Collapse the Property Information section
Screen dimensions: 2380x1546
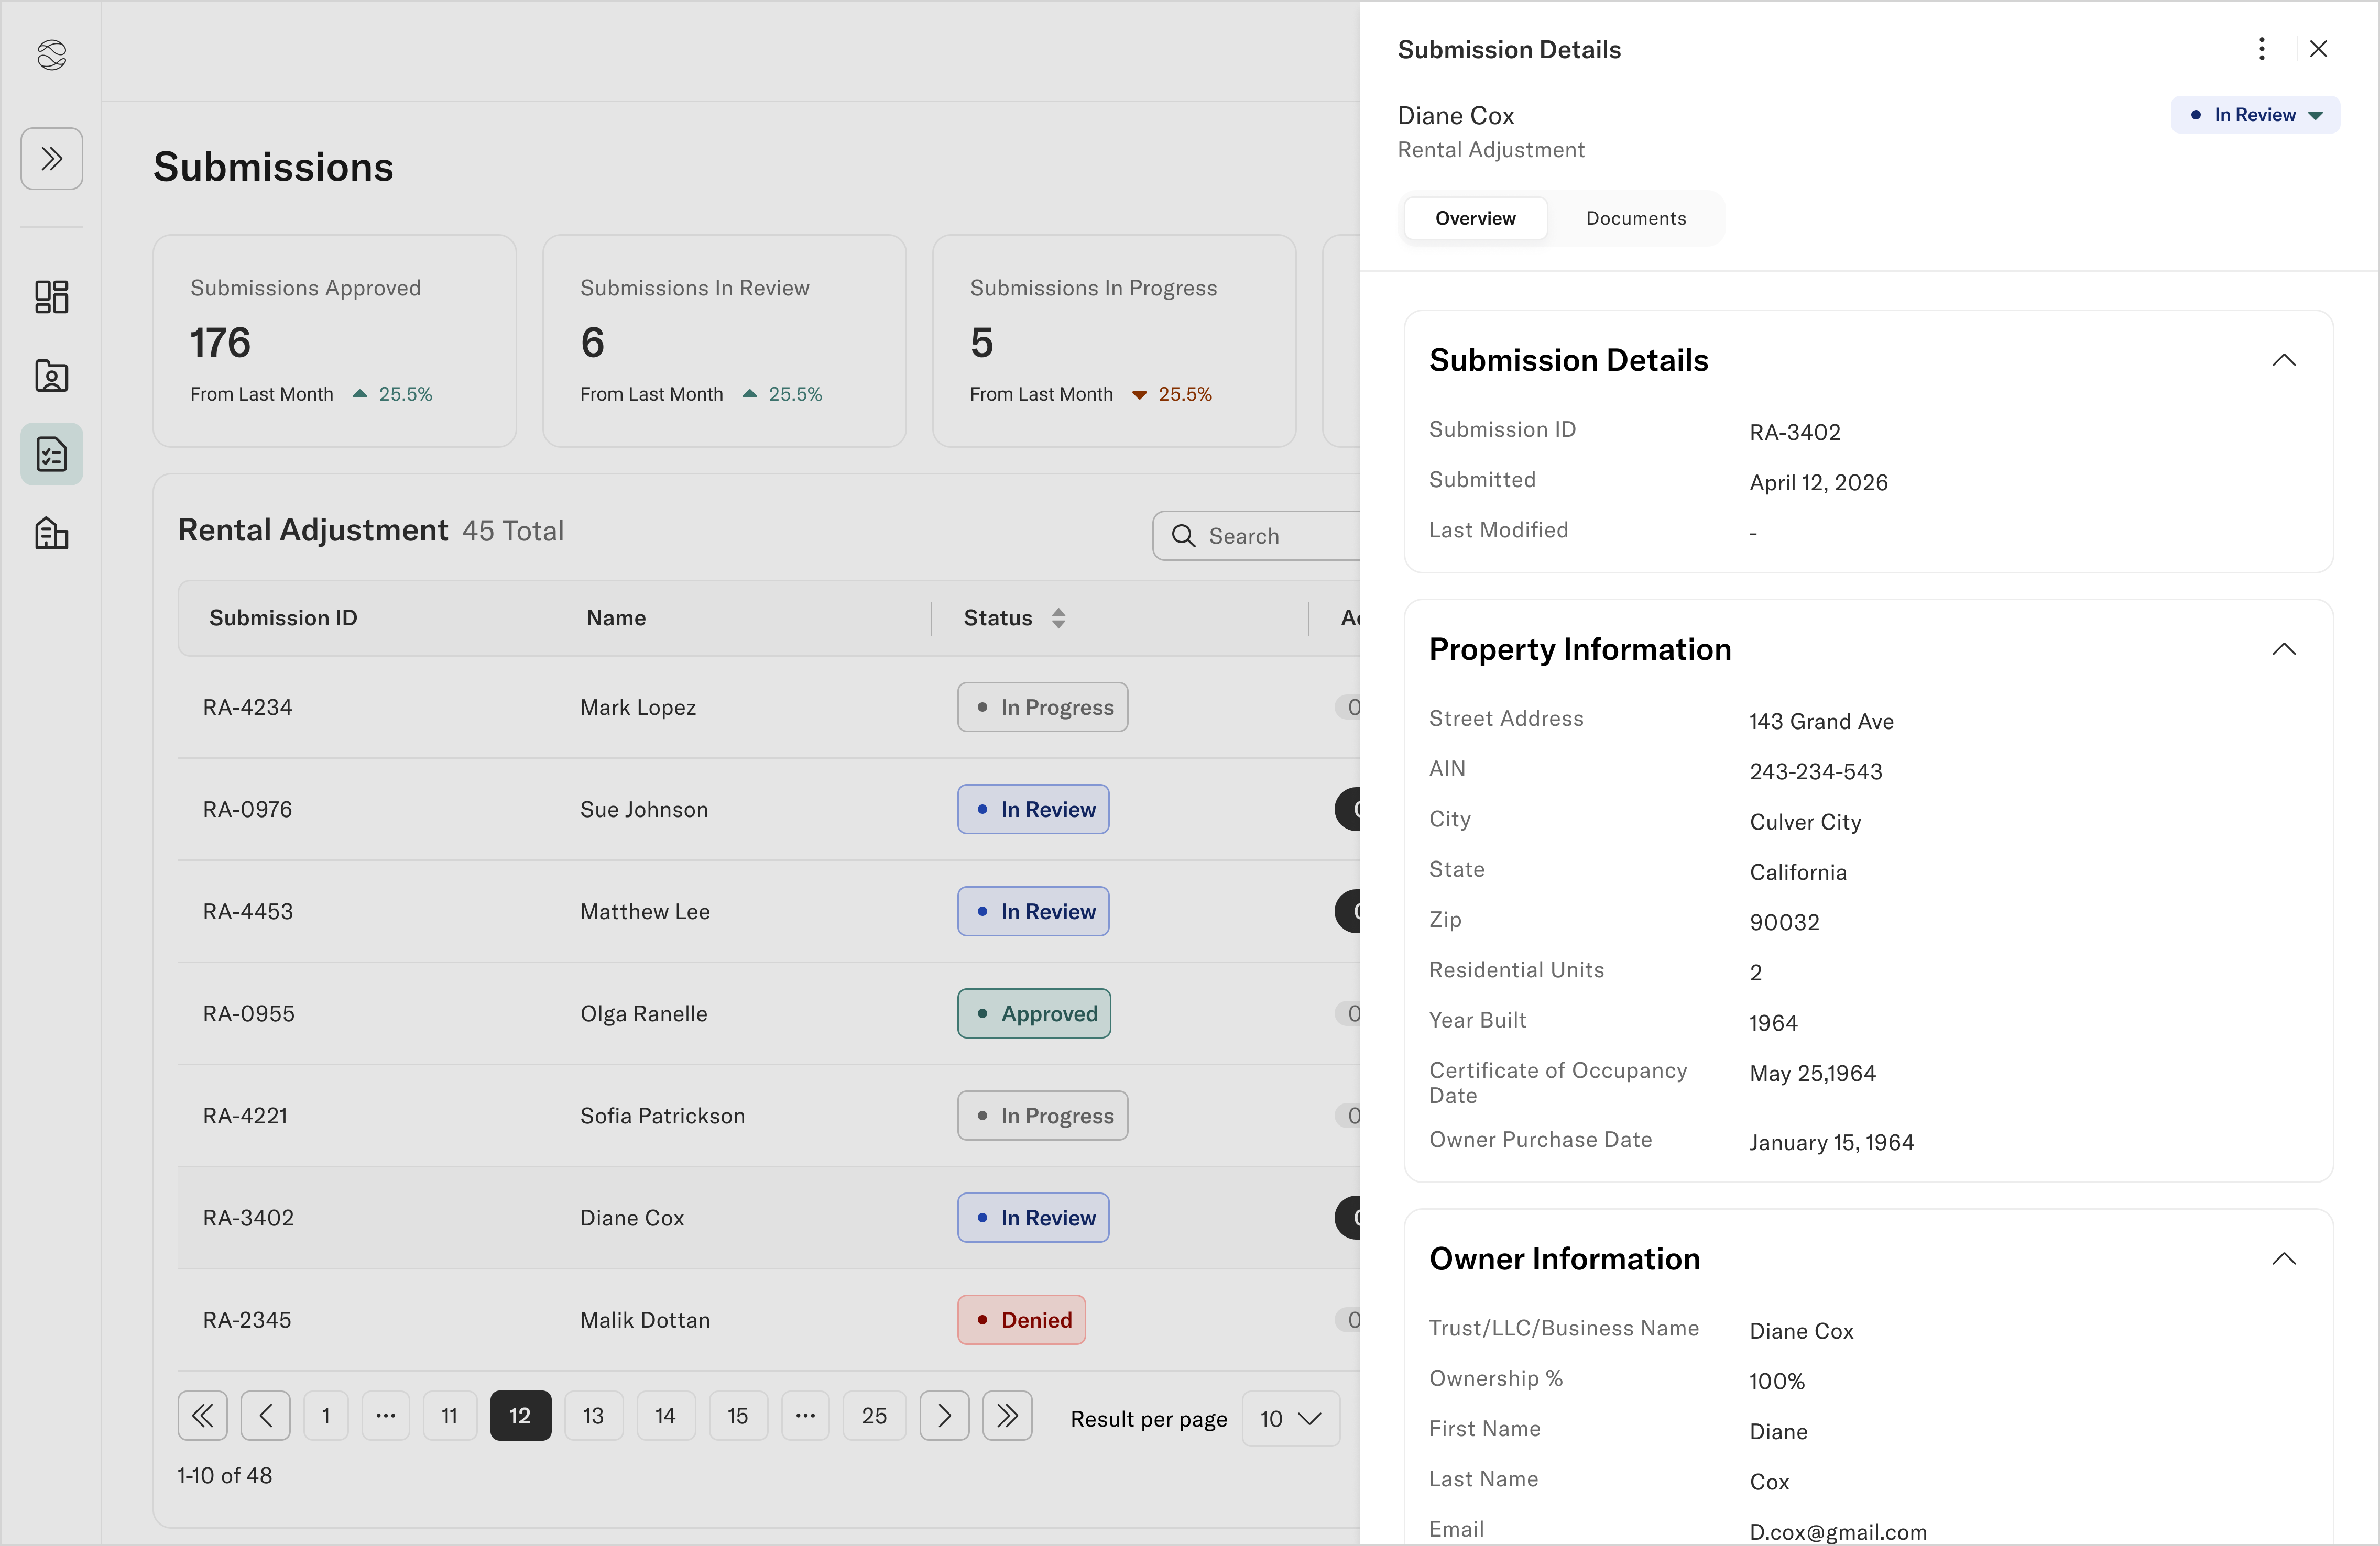point(2284,649)
